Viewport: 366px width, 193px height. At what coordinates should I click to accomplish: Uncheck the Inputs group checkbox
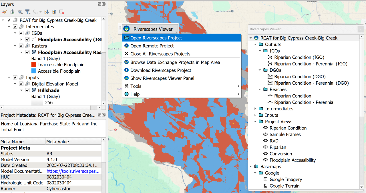coord(15,77)
